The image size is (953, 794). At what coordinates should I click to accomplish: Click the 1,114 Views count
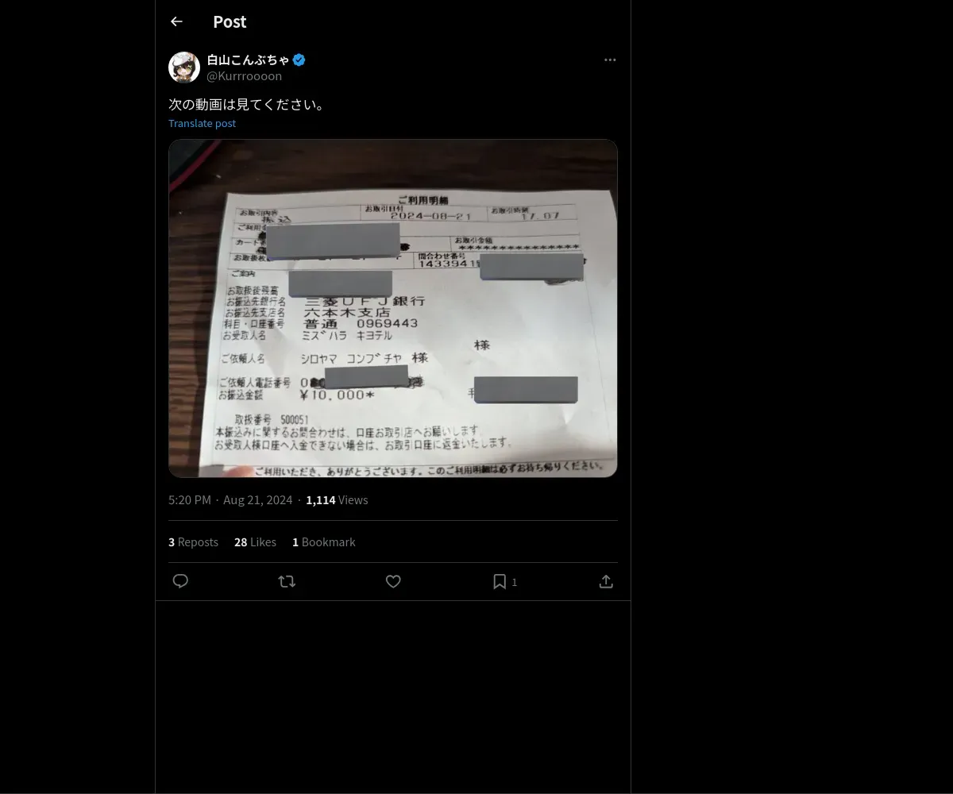[337, 499]
